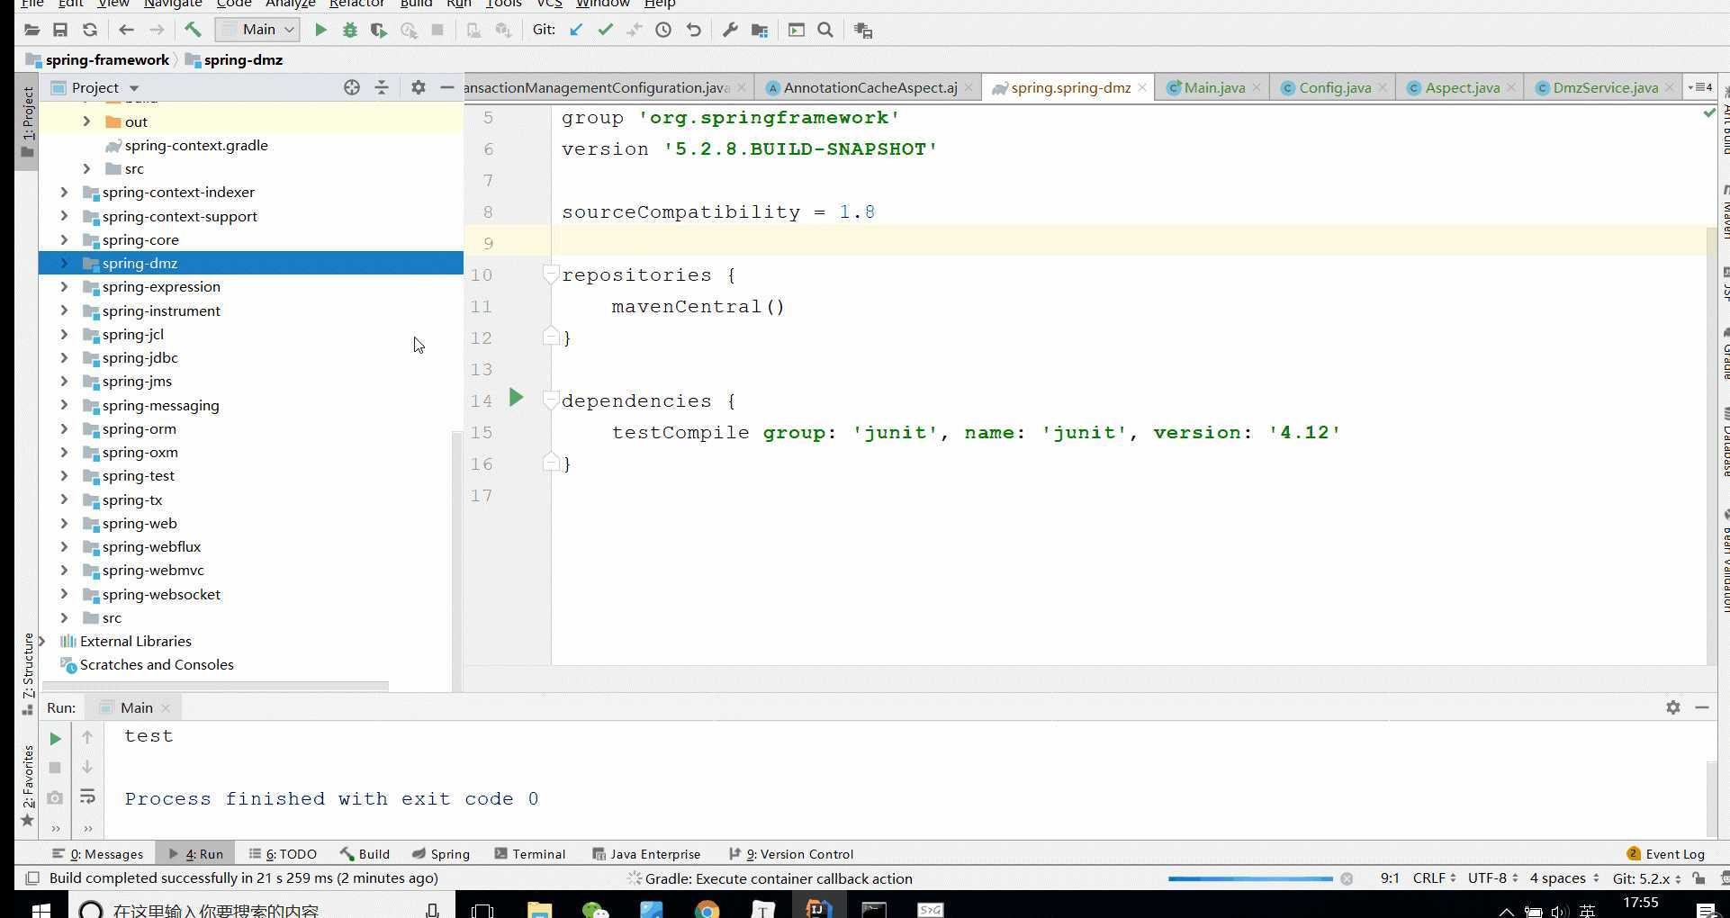Click the spring-dmz breadcrumb
Image resolution: width=1730 pixels, height=918 pixels.
tap(234, 60)
